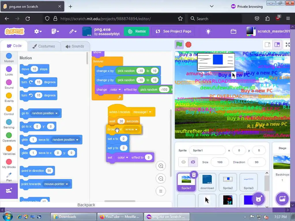Screen dimensions: 295x221
Task: Bookmark this page with star icon
Action: tap(180, 19)
